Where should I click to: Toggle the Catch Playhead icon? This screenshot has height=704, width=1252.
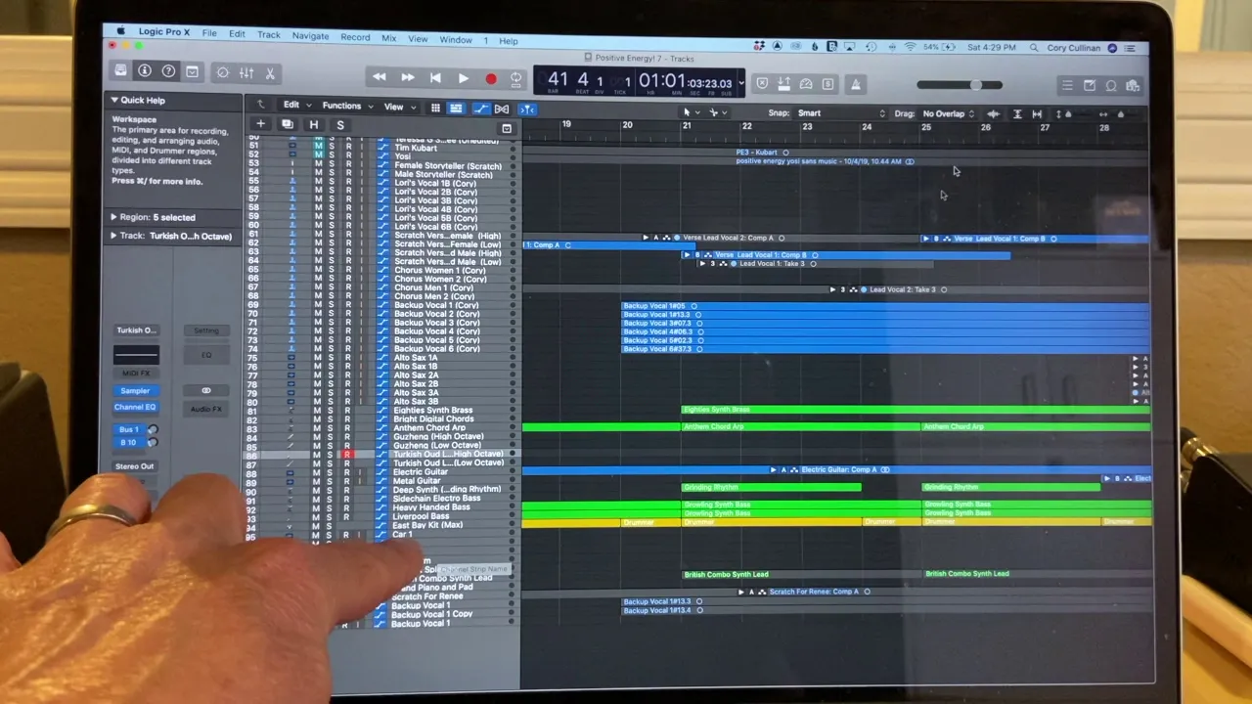[527, 110]
